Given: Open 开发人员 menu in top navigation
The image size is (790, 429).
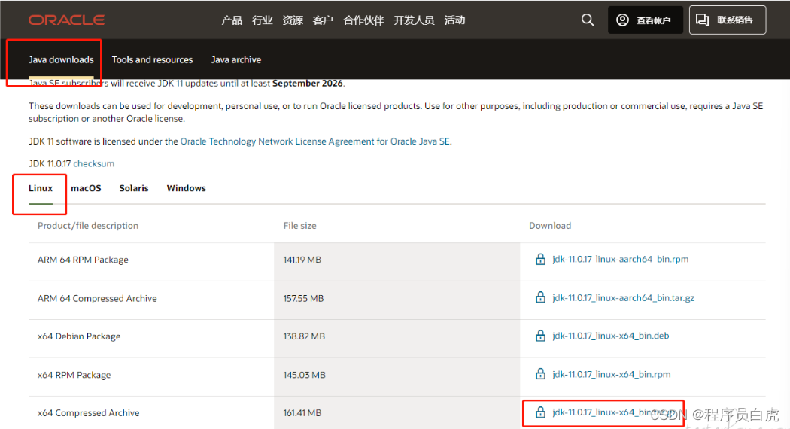Looking at the screenshot, I should pyautogui.click(x=414, y=20).
